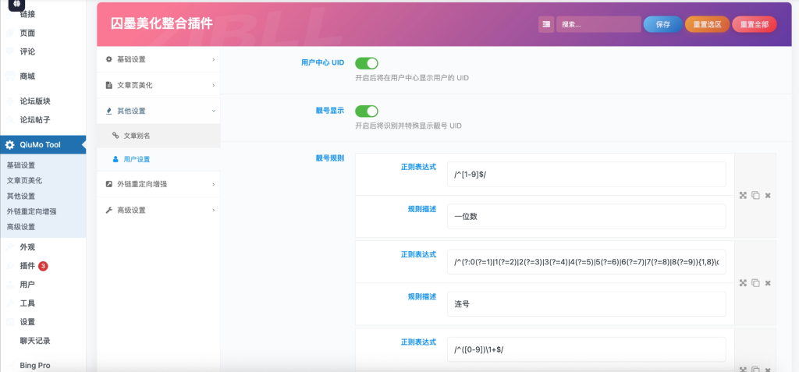Image resolution: width=799 pixels, height=372 pixels.
Task: Open 其他设置 submenu link under QiuMo Tool
Action: coord(21,196)
